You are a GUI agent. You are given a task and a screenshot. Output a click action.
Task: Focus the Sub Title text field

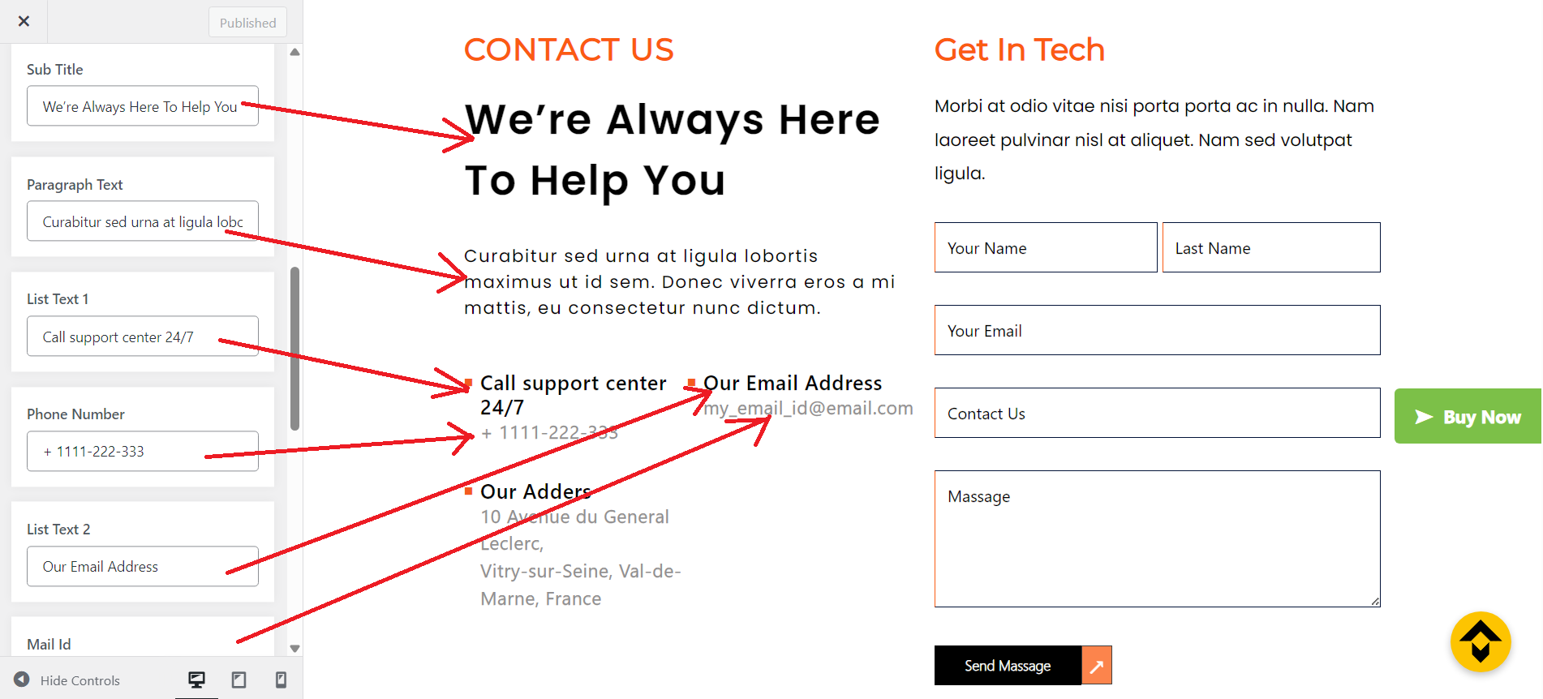pyautogui.click(x=142, y=106)
